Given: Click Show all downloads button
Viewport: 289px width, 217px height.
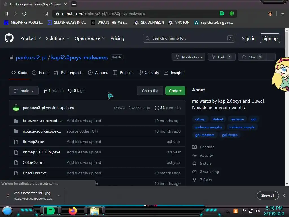Looking at the screenshot, I should tap(268, 196).
